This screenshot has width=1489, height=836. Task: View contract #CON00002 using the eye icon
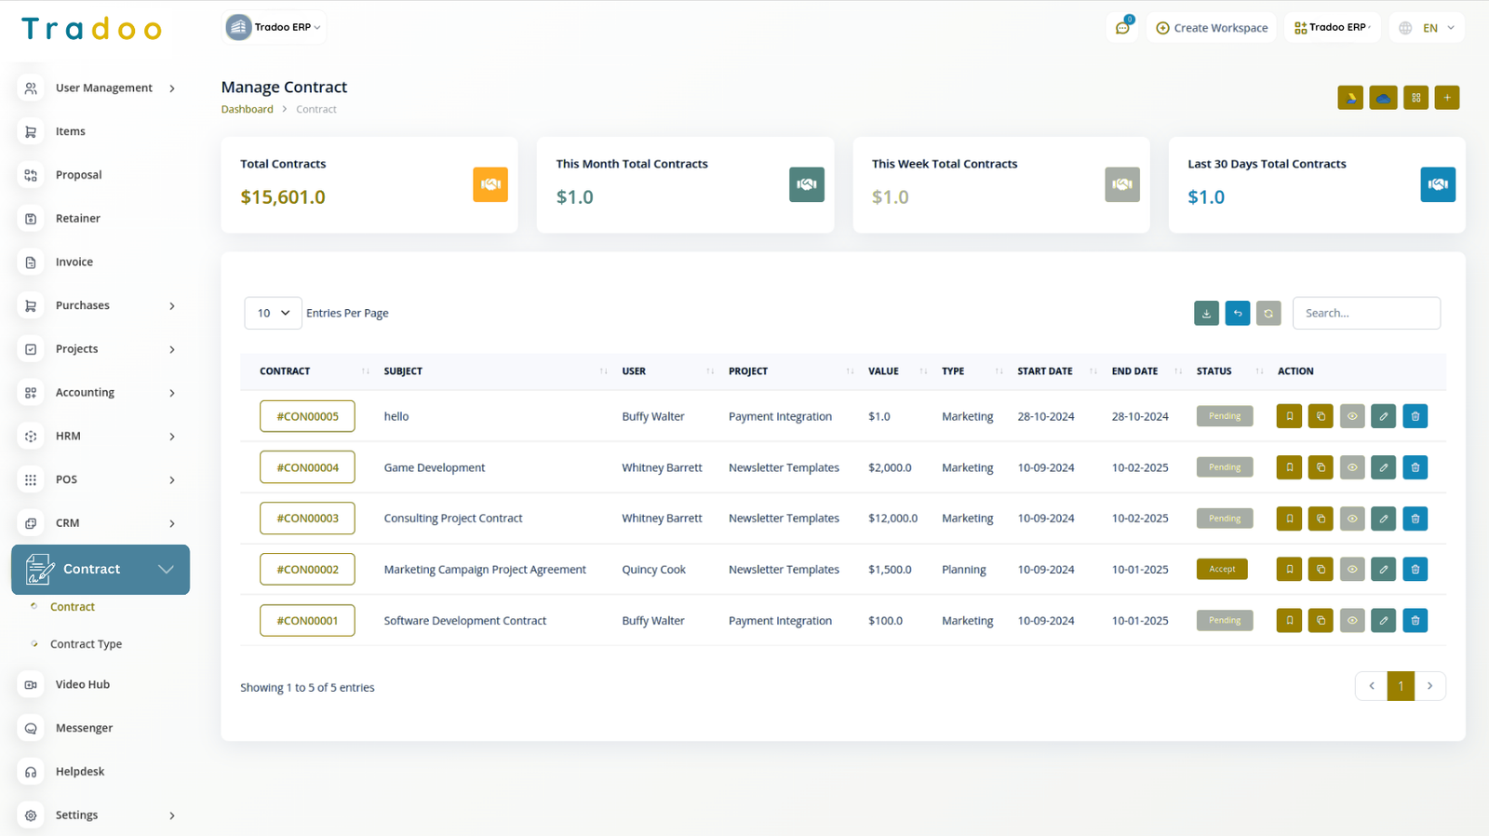tap(1352, 570)
